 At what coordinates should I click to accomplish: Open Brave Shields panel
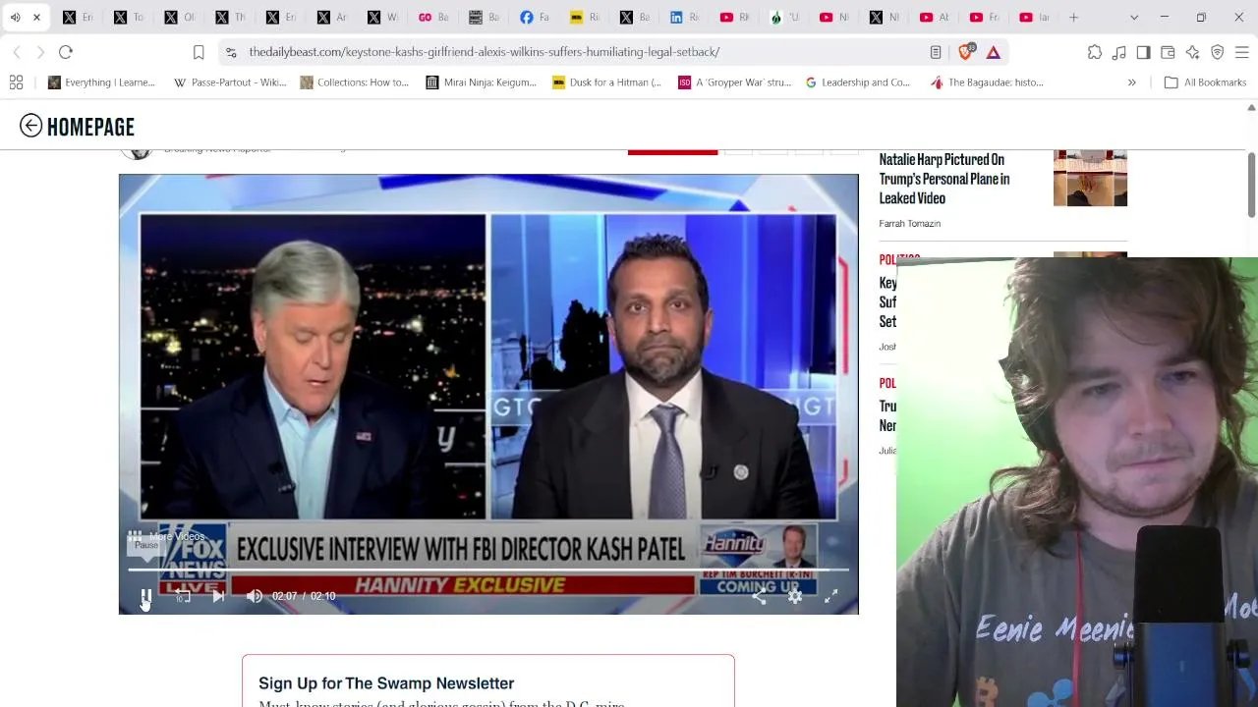click(x=966, y=52)
